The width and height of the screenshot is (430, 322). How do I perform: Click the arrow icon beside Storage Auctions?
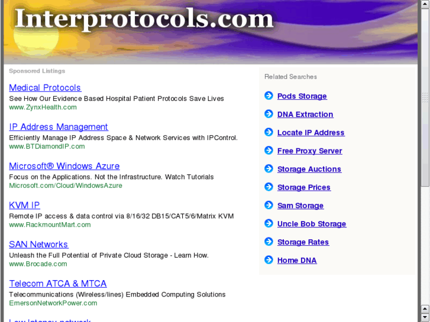click(x=269, y=168)
